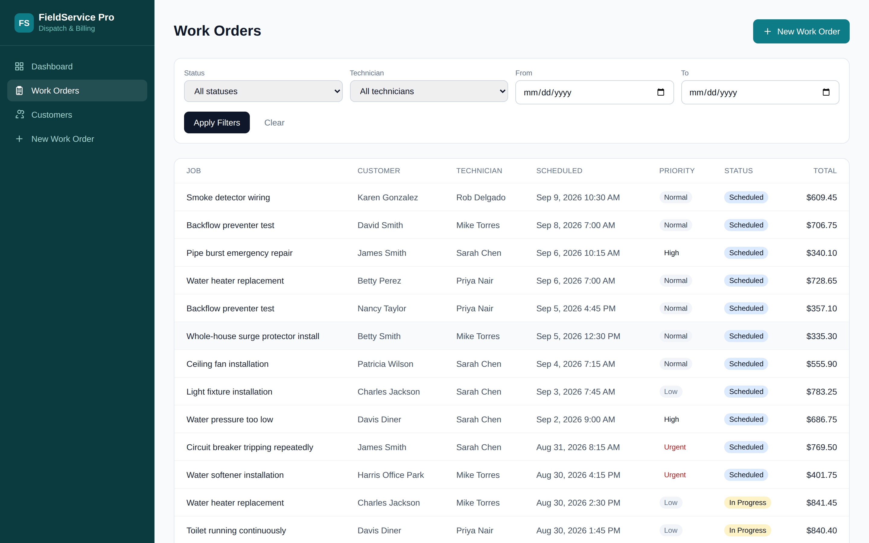This screenshot has height=543, width=869.
Task: Open the To date calendar picker icon
Action: point(826,92)
